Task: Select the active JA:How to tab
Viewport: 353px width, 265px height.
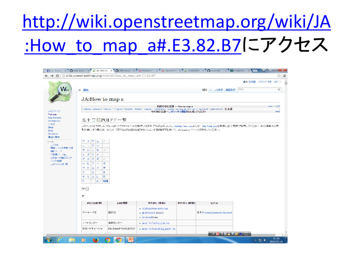Action: [102, 70]
